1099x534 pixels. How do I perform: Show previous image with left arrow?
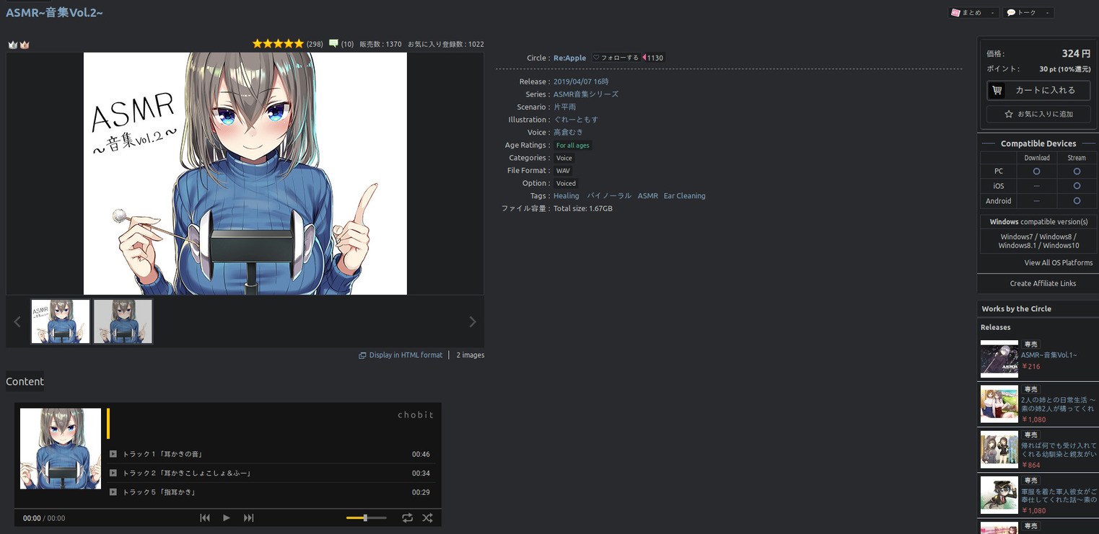coord(17,322)
